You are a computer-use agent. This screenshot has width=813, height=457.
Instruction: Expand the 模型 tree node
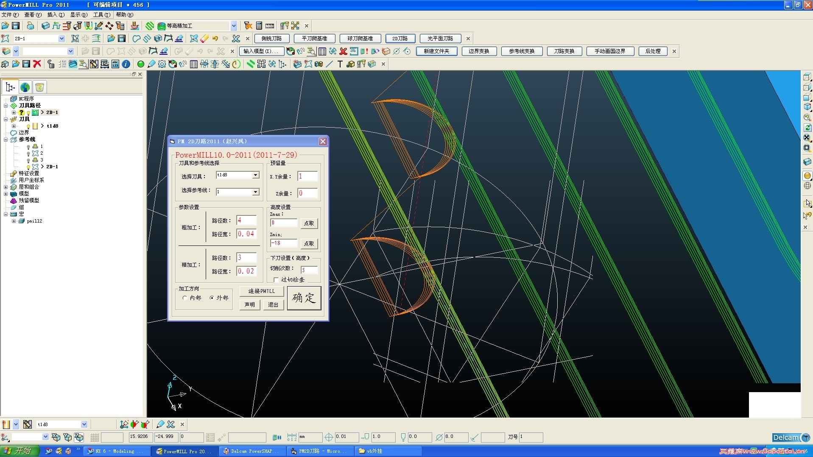pos(6,194)
